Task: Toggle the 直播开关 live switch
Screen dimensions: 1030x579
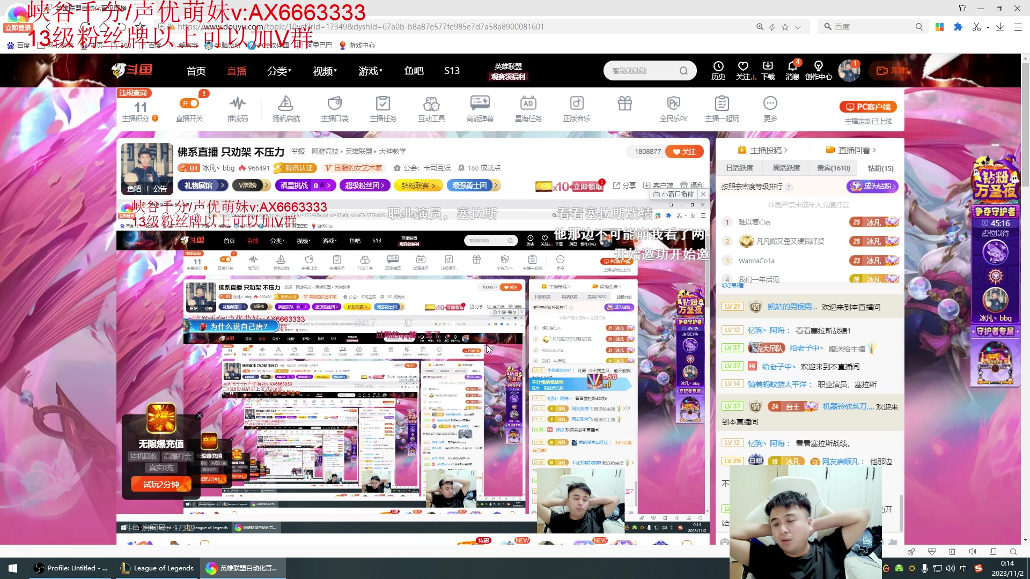Action: (x=189, y=103)
